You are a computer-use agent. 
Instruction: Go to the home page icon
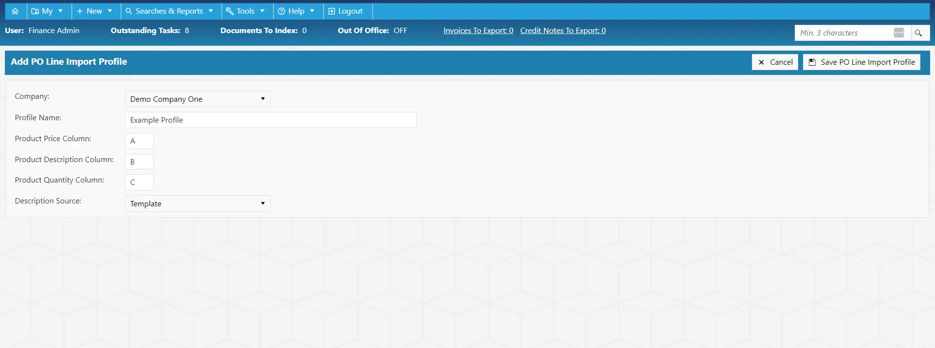tap(15, 11)
